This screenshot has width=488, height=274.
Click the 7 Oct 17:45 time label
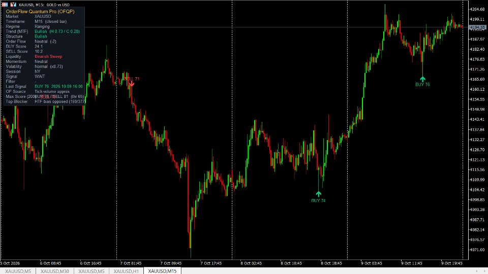211,263
